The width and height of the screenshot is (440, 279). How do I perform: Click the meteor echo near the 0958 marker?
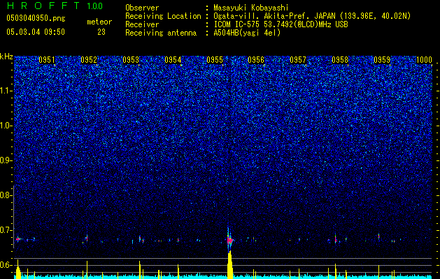[x=335, y=239]
